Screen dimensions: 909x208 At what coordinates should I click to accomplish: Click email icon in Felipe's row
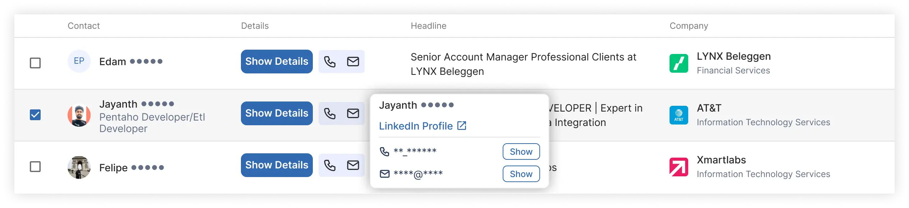click(x=353, y=165)
